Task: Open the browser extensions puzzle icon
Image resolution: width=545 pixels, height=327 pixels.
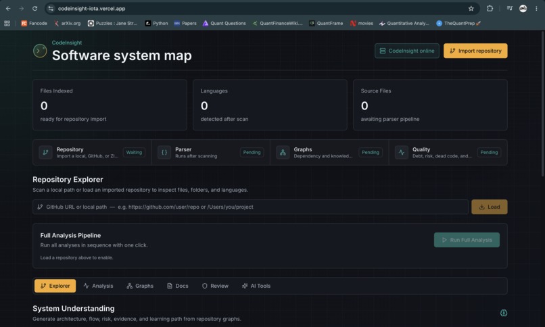Action: point(490,8)
